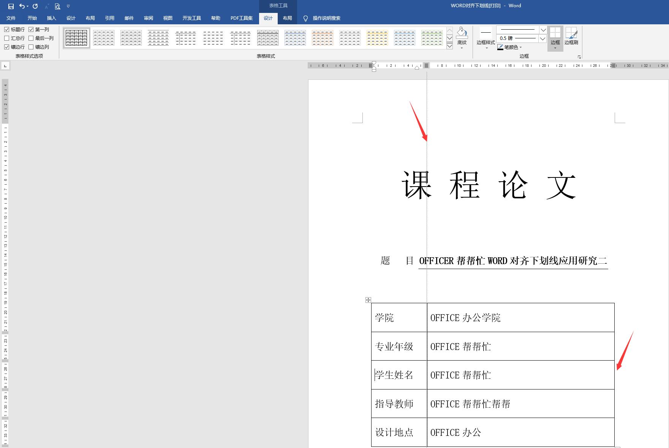
Task: Open the 边框样式 border styles dropdown
Action: click(x=486, y=38)
